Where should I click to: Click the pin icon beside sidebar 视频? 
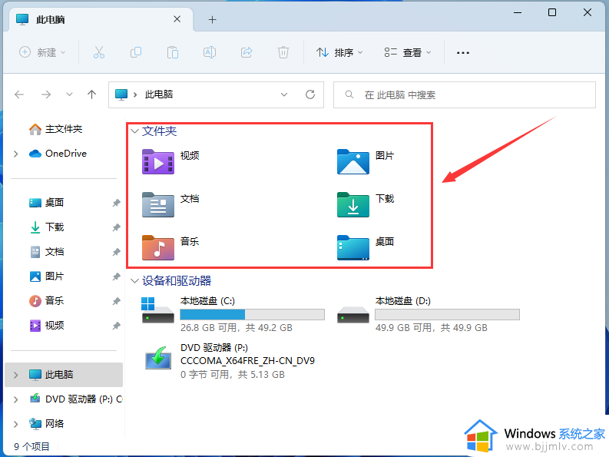coord(116,326)
